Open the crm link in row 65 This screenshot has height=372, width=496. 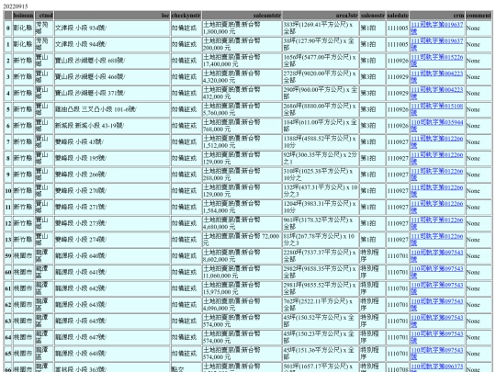click(x=437, y=354)
